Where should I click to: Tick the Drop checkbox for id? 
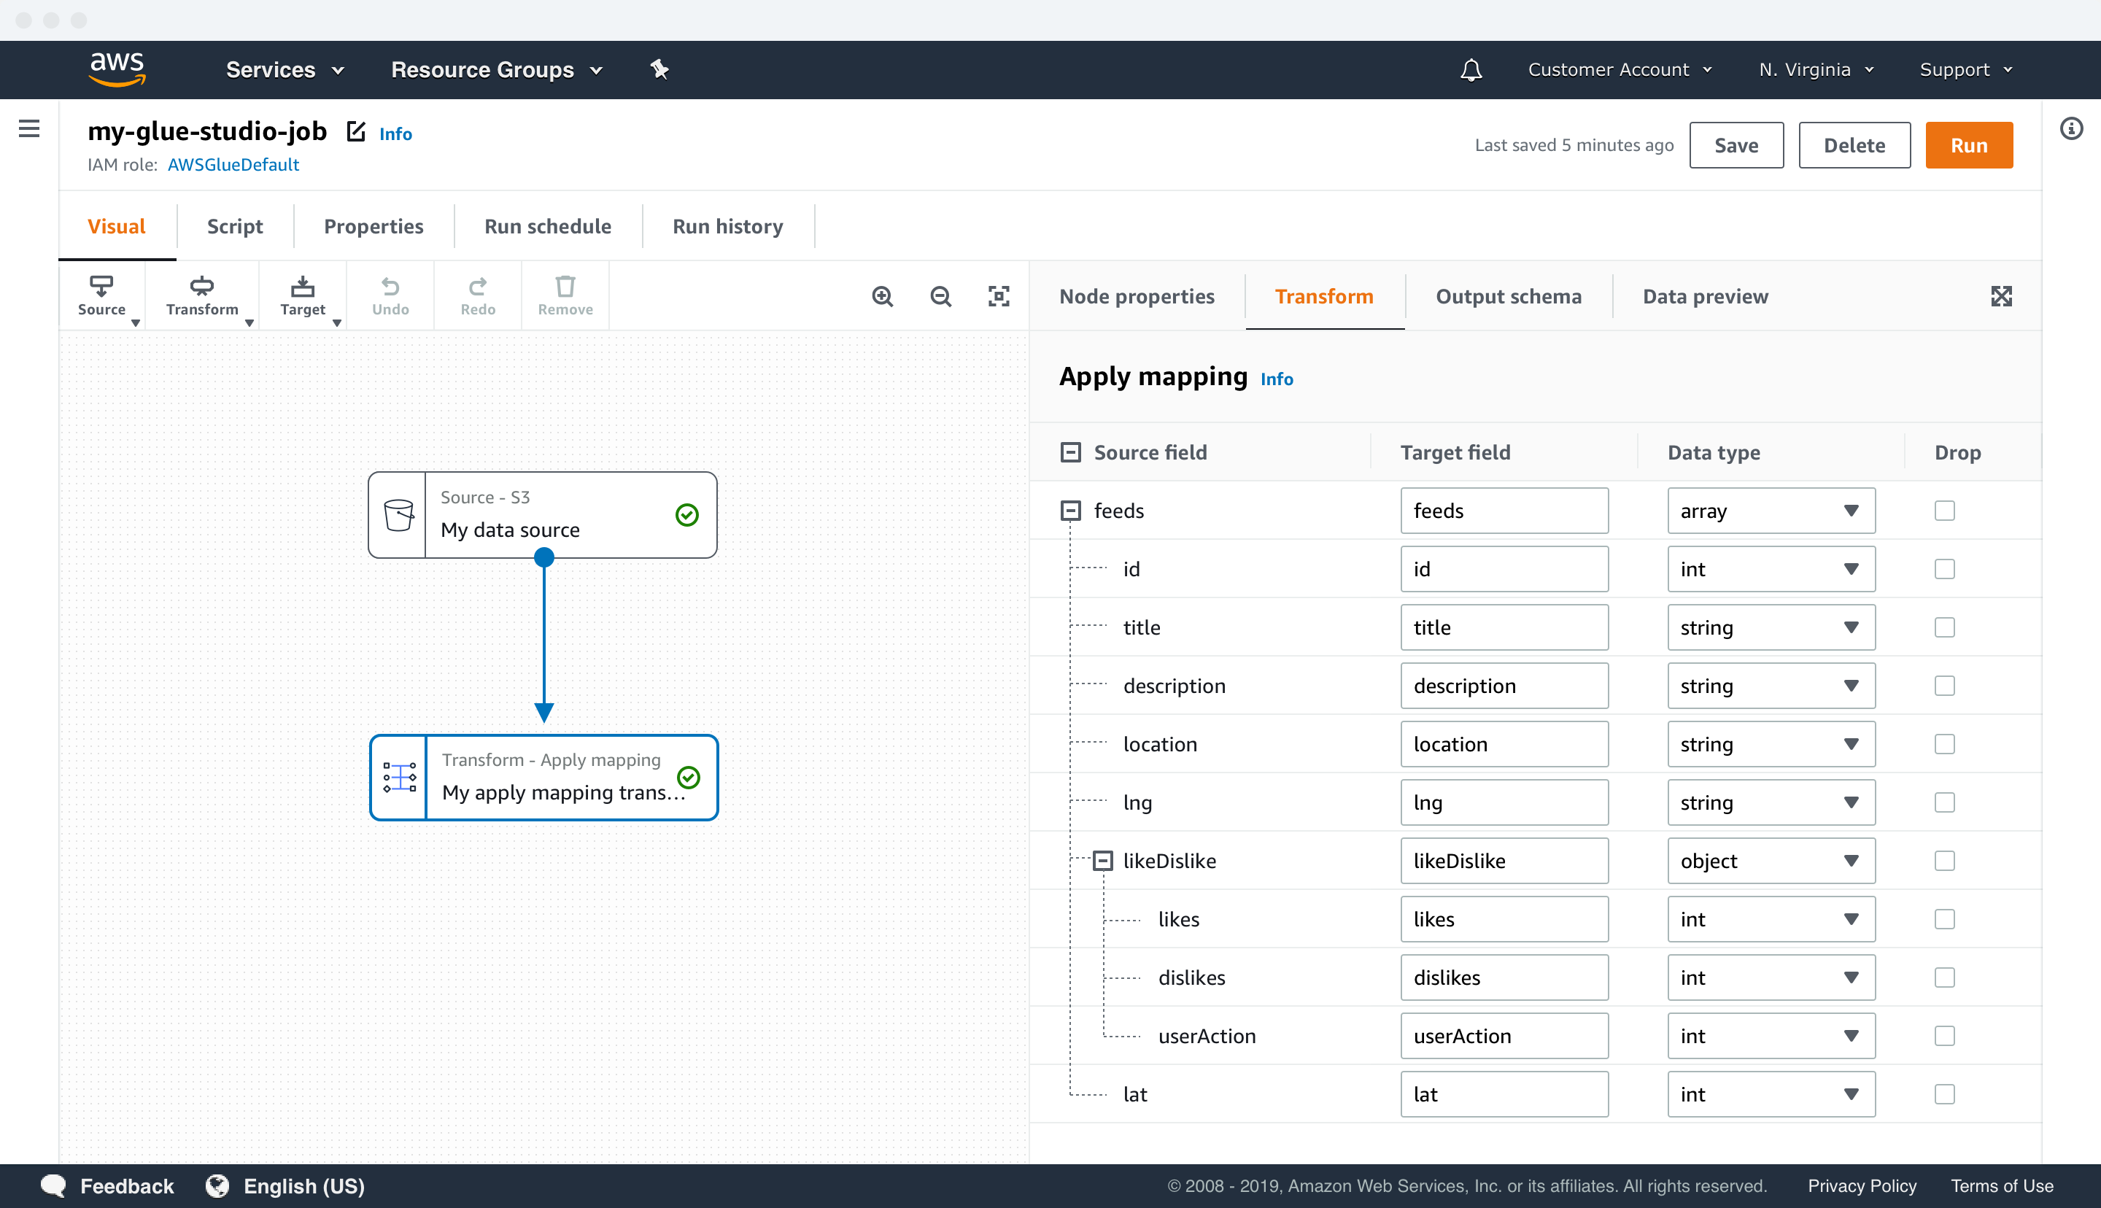1944,569
